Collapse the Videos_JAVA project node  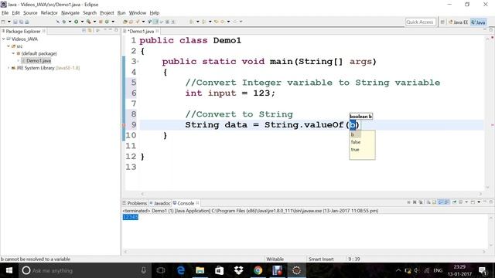[3, 39]
